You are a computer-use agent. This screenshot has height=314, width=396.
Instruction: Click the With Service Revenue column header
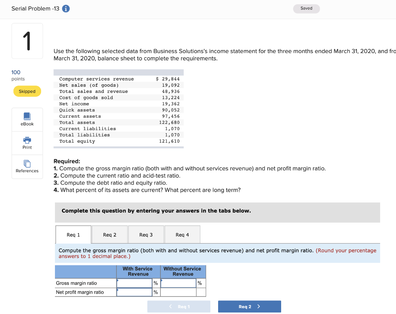click(138, 272)
